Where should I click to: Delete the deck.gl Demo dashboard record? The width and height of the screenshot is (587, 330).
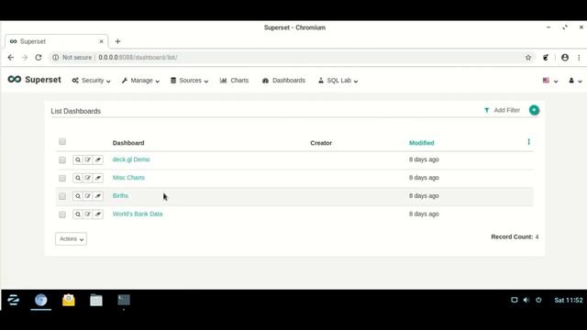coord(98,159)
